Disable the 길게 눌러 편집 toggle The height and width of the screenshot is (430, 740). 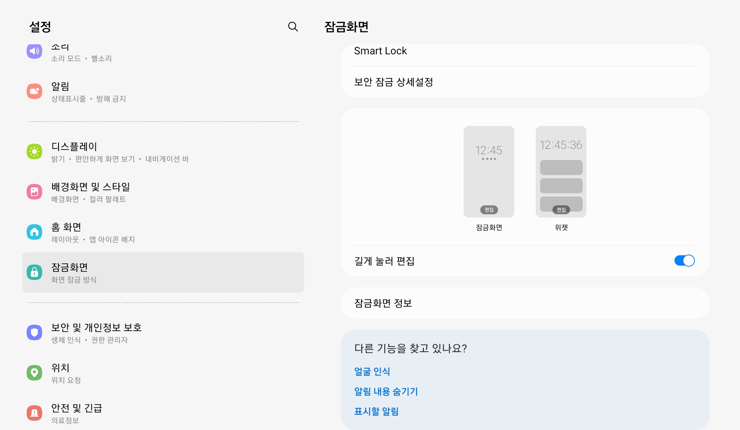[x=684, y=261]
